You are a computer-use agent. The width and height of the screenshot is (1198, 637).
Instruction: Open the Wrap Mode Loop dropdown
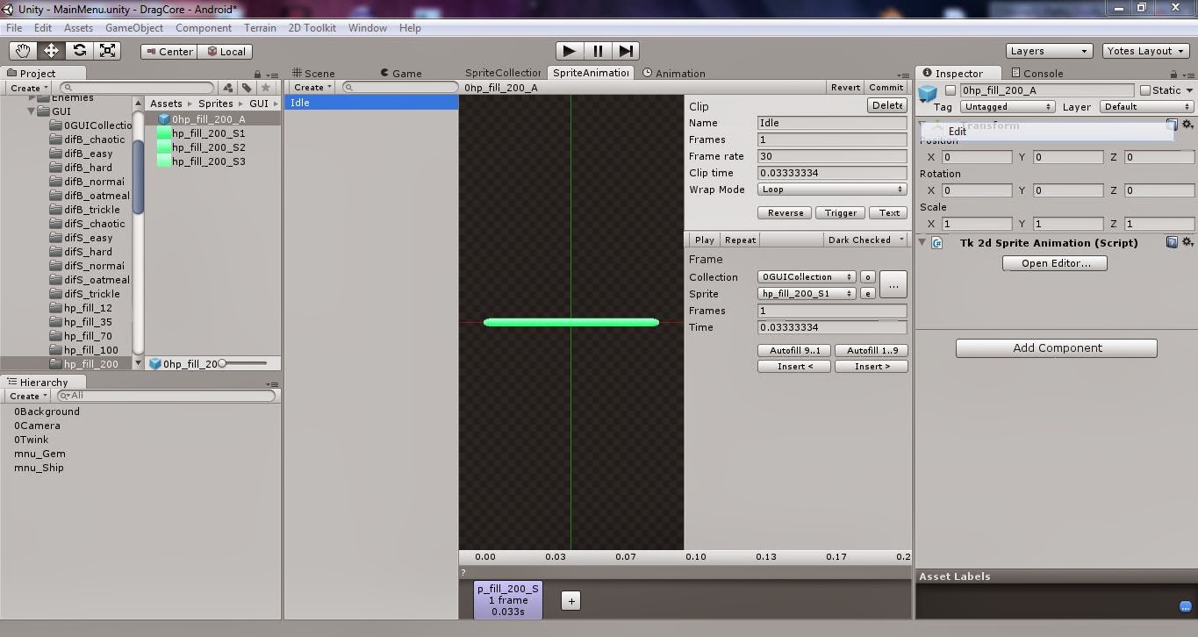[832, 190]
